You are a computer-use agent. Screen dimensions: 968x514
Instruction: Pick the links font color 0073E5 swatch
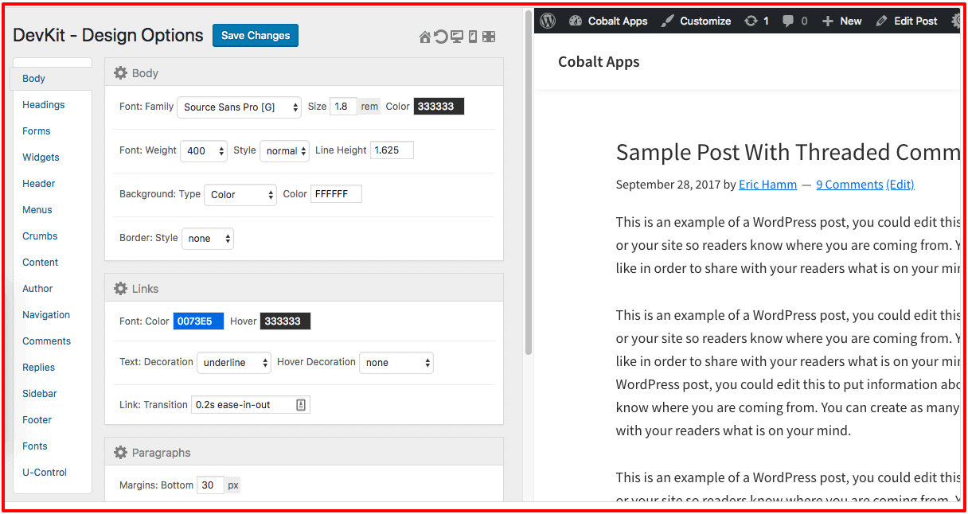coord(198,321)
